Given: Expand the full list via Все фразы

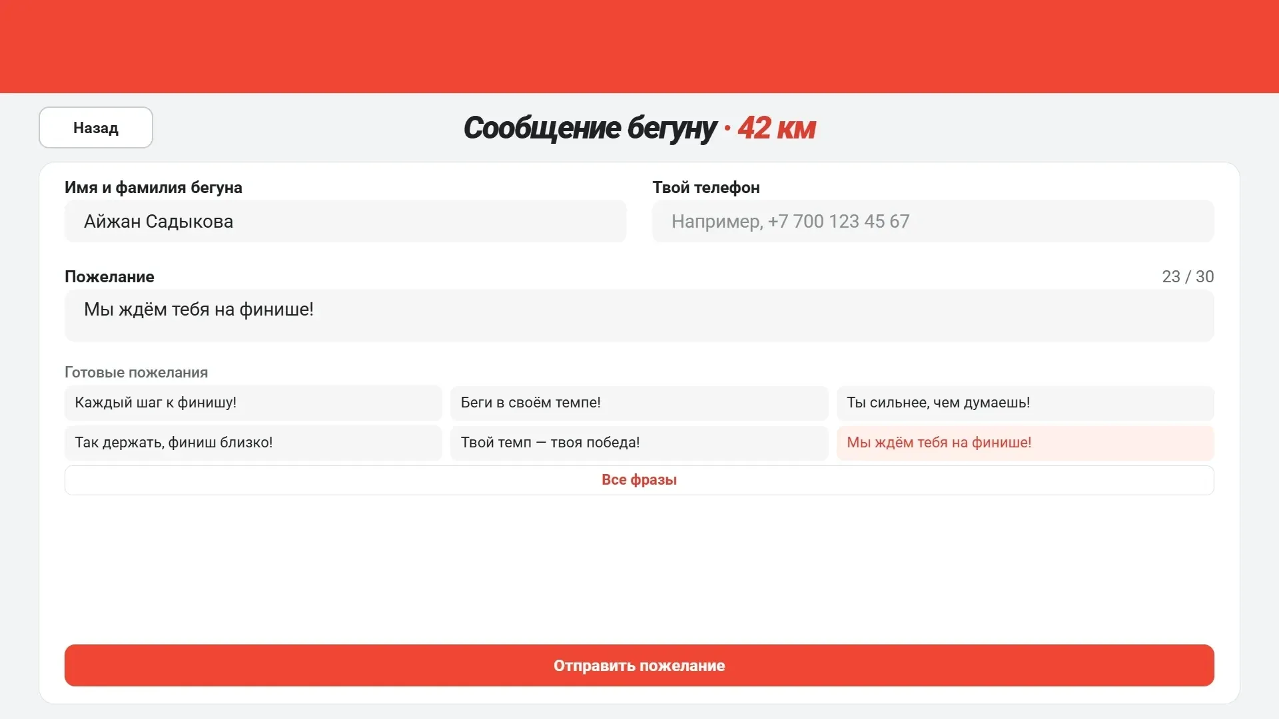Looking at the screenshot, I should pyautogui.click(x=639, y=480).
